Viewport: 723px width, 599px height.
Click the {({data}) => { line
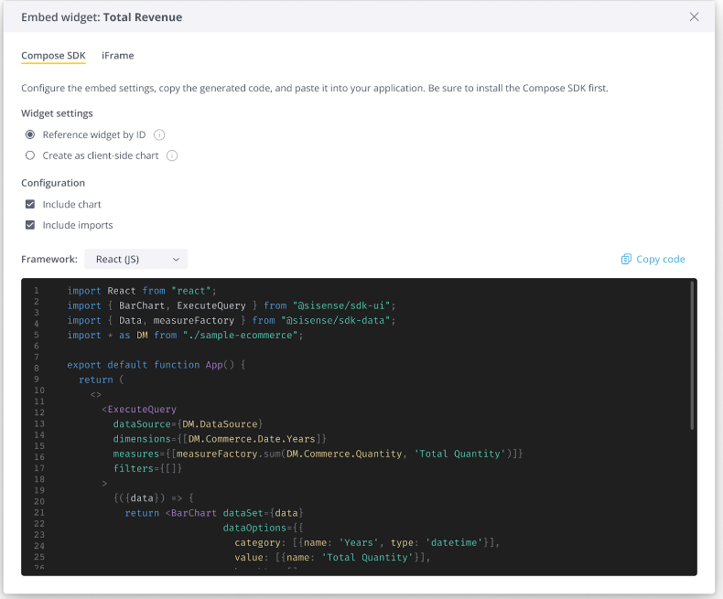154,498
